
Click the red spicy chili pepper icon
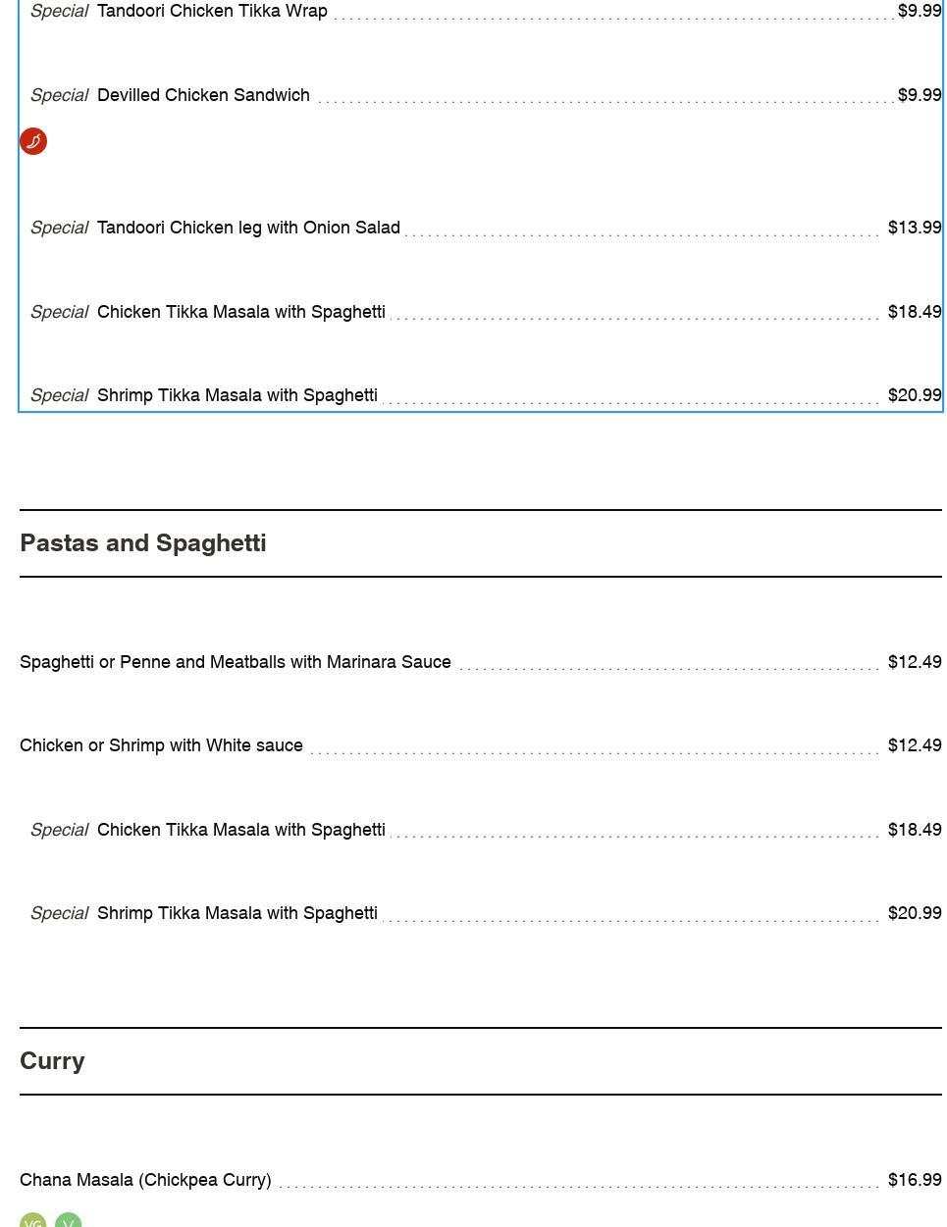(x=33, y=141)
